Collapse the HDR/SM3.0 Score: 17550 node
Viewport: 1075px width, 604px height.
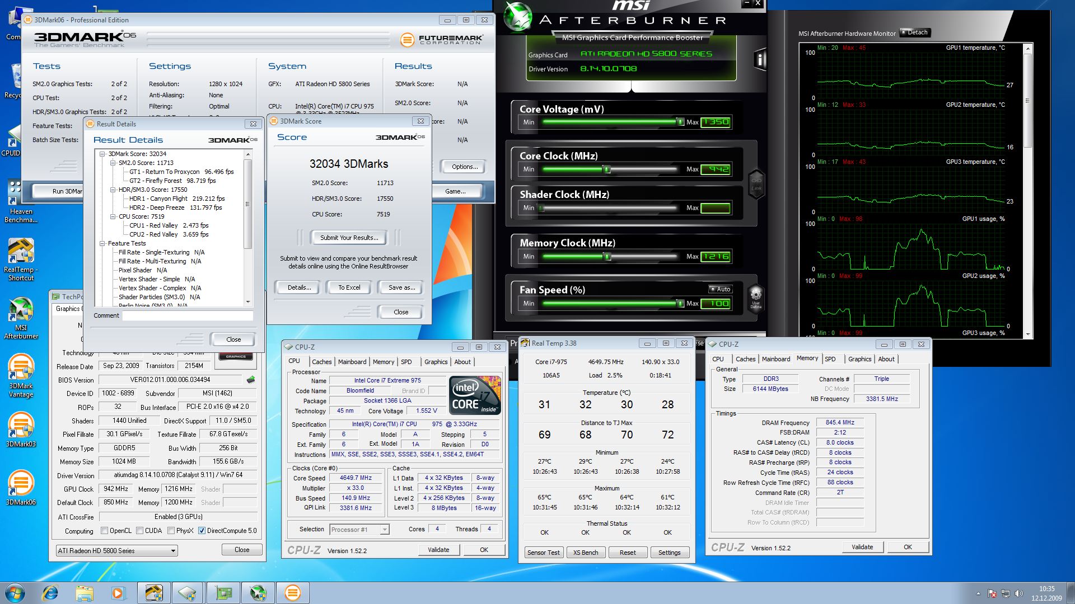tap(113, 190)
